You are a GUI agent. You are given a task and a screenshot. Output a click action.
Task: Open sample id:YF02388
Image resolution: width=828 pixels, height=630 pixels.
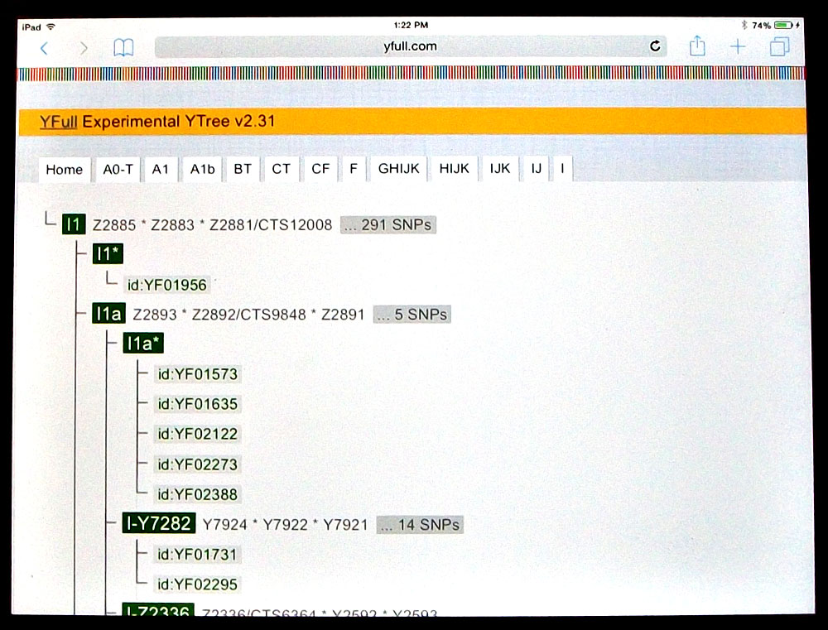pos(198,495)
